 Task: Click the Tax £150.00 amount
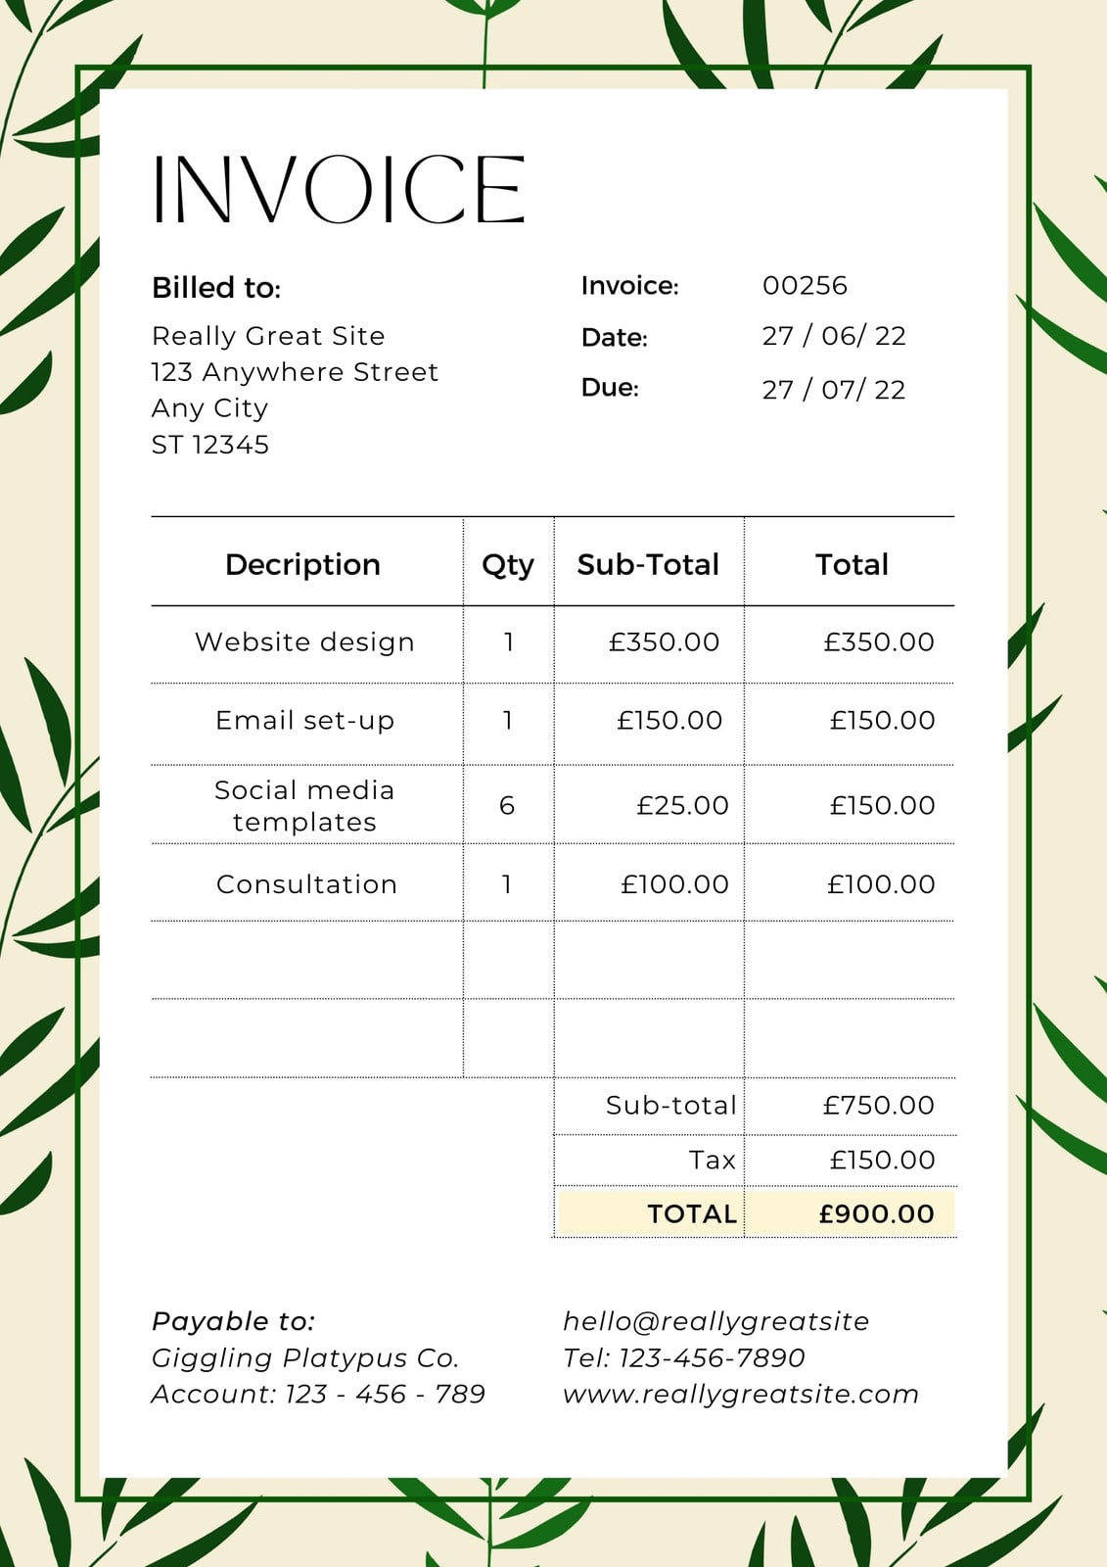(882, 1161)
